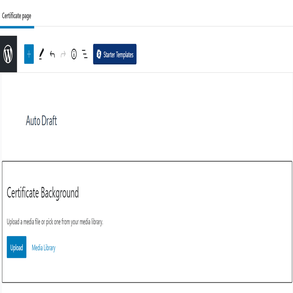Image resolution: width=293 pixels, height=293 pixels.
Task: Undo the last change
Action: coord(53,54)
